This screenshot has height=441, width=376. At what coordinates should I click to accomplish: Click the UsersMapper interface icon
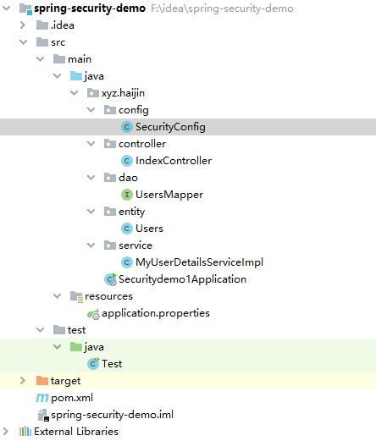(127, 195)
